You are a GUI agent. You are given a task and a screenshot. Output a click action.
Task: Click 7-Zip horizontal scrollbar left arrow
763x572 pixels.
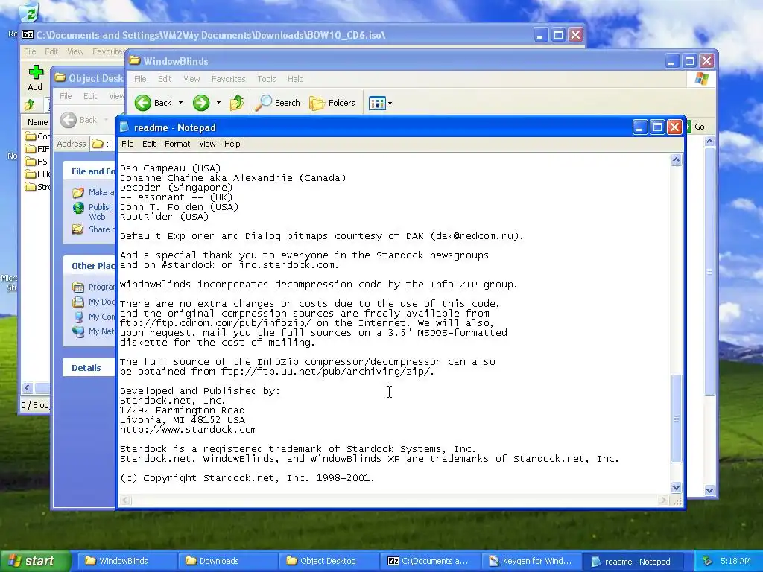[x=28, y=387]
